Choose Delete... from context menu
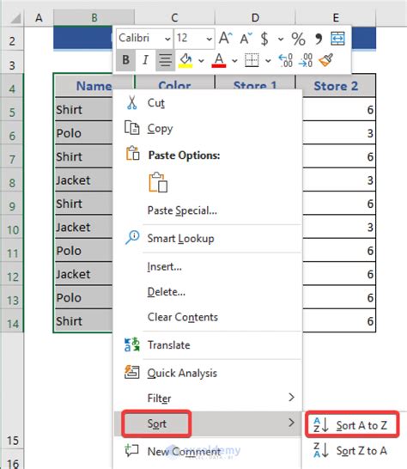The image size is (407, 469). (x=208, y=292)
